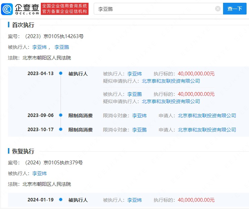
Task: Click 限制高消费 label in 2023-09-06 row
Action: (81, 116)
